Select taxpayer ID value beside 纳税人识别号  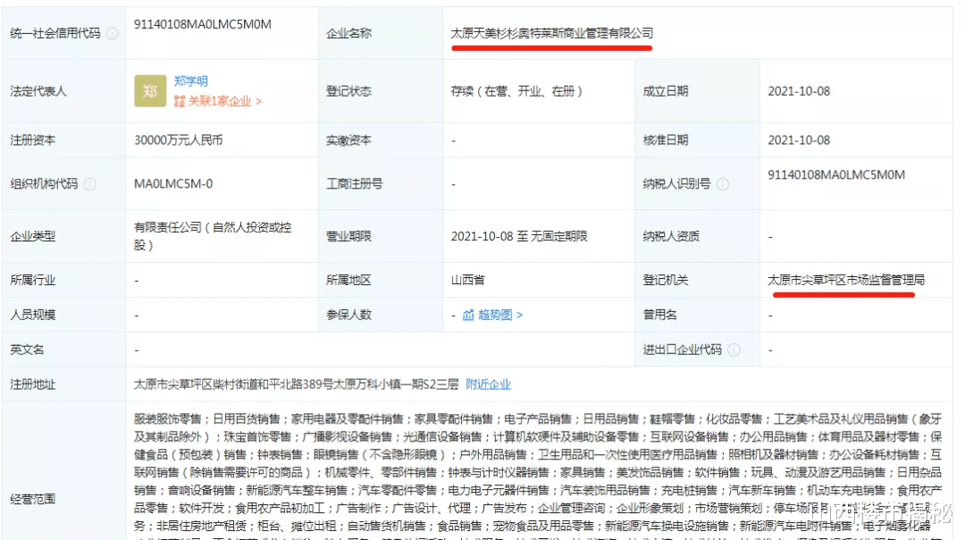836,174
